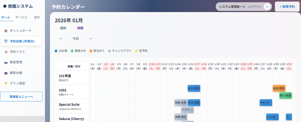The height and width of the screenshot is (122, 301).
Task: Open 予約リスト in the sidebar
Action: (21, 52)
